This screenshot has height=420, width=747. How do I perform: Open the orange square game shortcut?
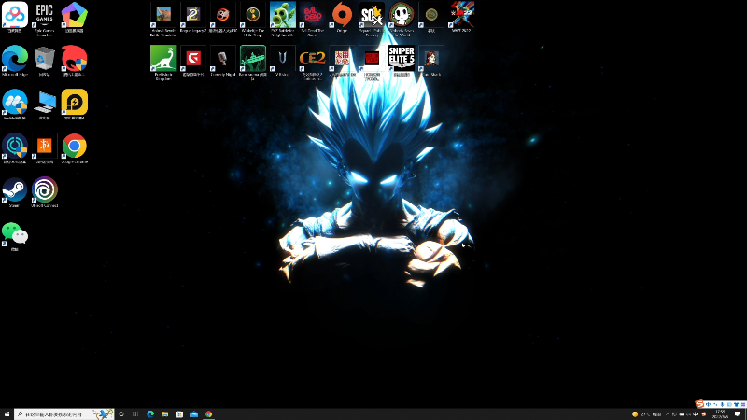(44, 148)
